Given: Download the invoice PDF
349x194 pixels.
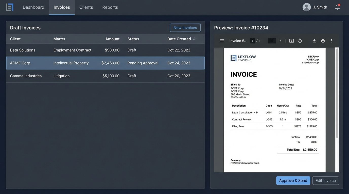Looking at the screenshot, I should 314,40.
